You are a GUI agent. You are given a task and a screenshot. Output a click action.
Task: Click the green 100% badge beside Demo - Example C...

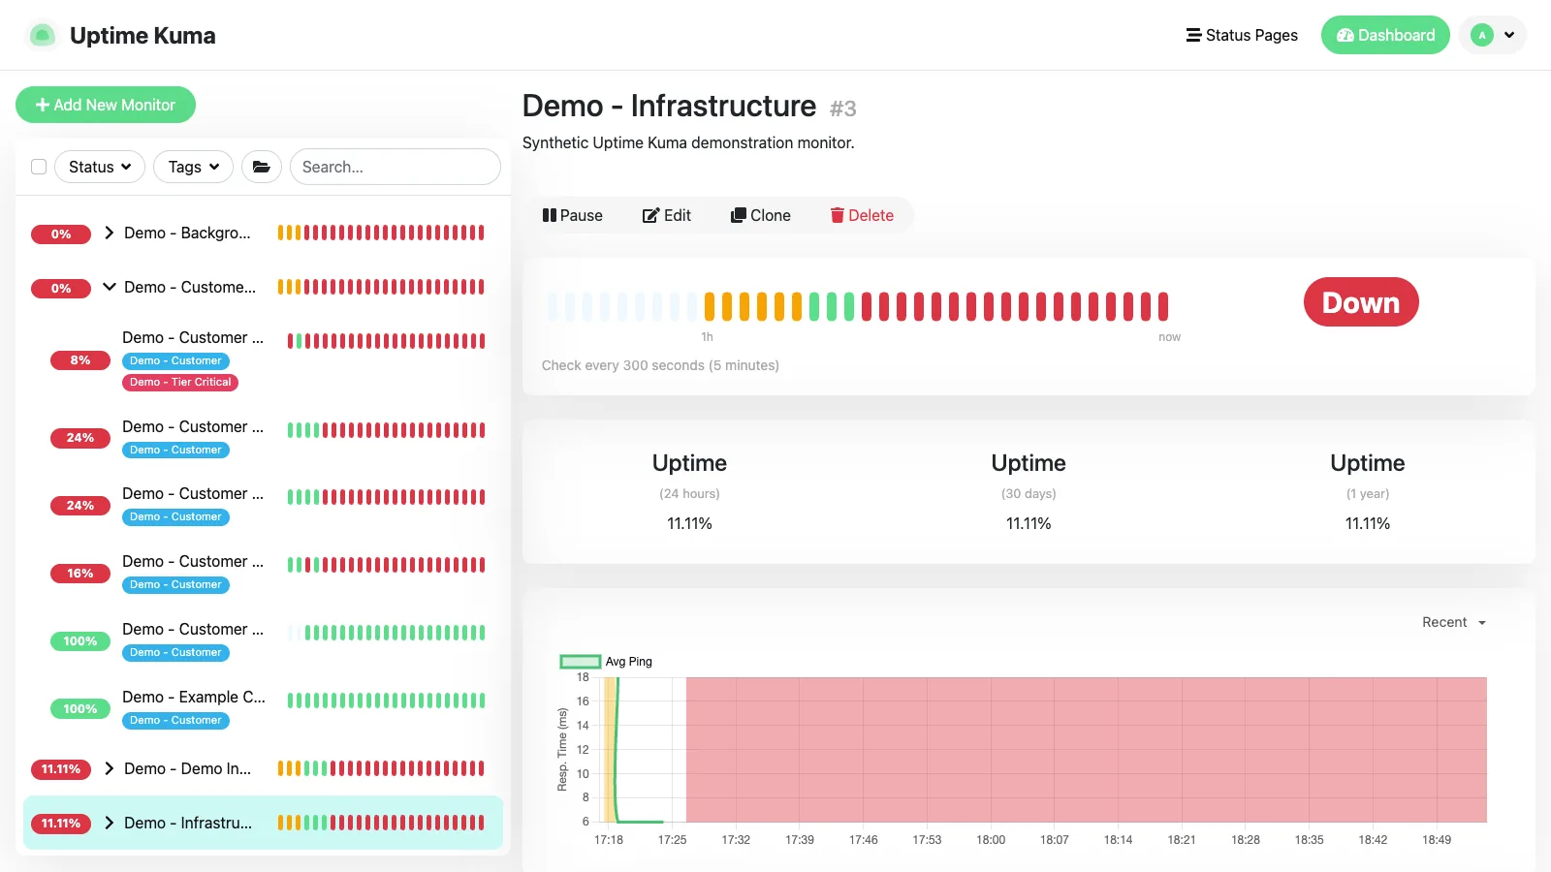(x=80, y=709)
